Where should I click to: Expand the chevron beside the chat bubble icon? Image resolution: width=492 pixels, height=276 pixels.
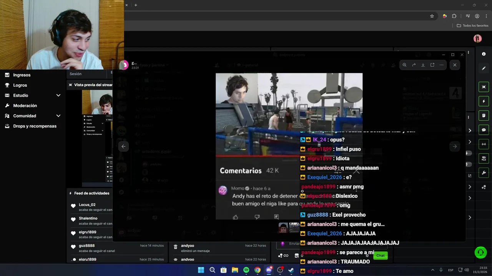470,130
